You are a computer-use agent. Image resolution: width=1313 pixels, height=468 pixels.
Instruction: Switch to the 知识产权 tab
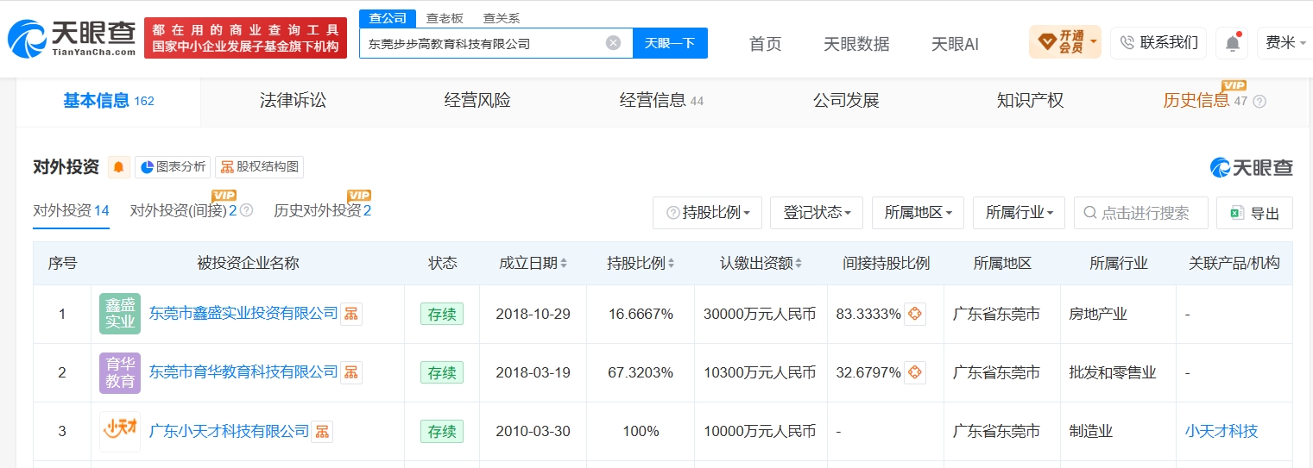(x=1030, y=101)
